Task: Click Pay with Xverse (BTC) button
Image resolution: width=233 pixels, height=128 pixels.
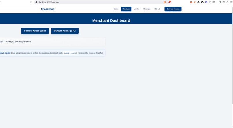Action: tap(65, 31)
